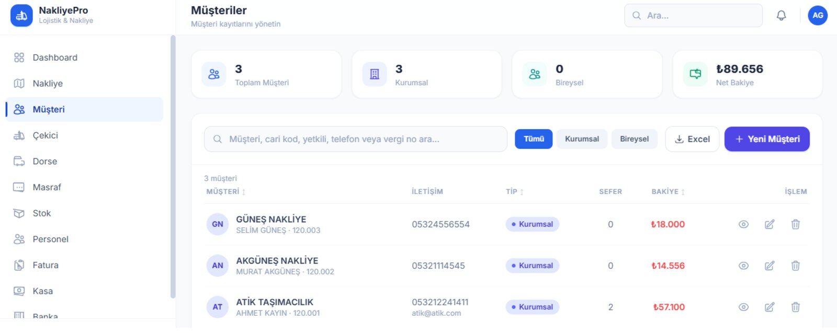Open the notifications bell
837x333 pixels.
point(781,16)
